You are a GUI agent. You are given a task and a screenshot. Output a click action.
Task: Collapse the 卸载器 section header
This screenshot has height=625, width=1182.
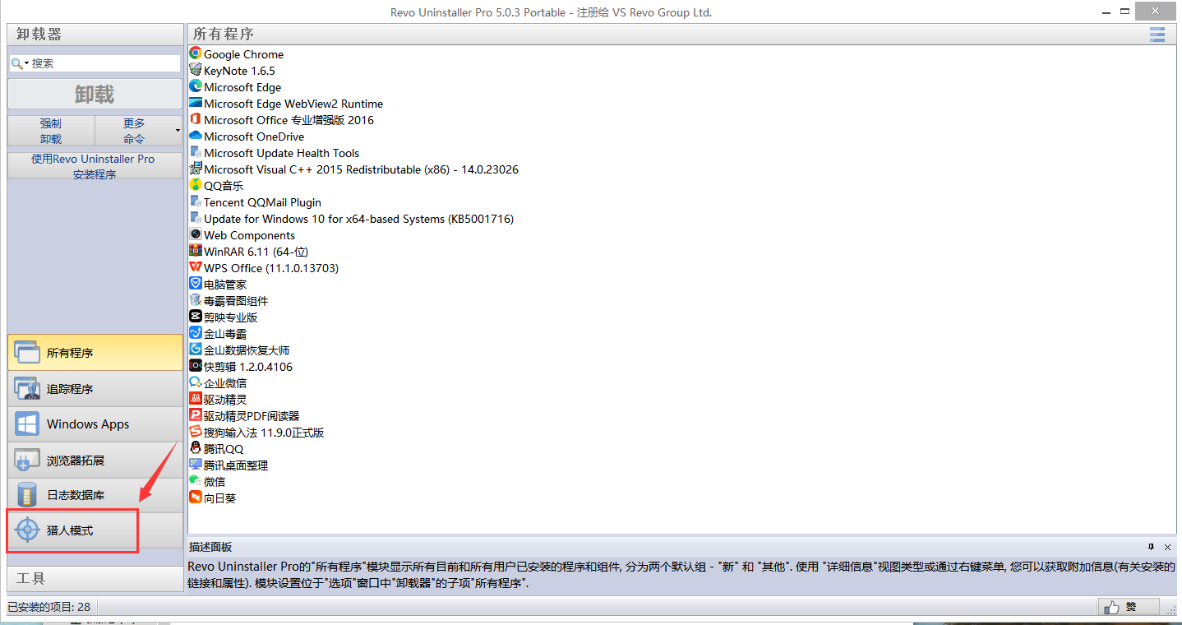pyautogui.click(x=95, y=34)
